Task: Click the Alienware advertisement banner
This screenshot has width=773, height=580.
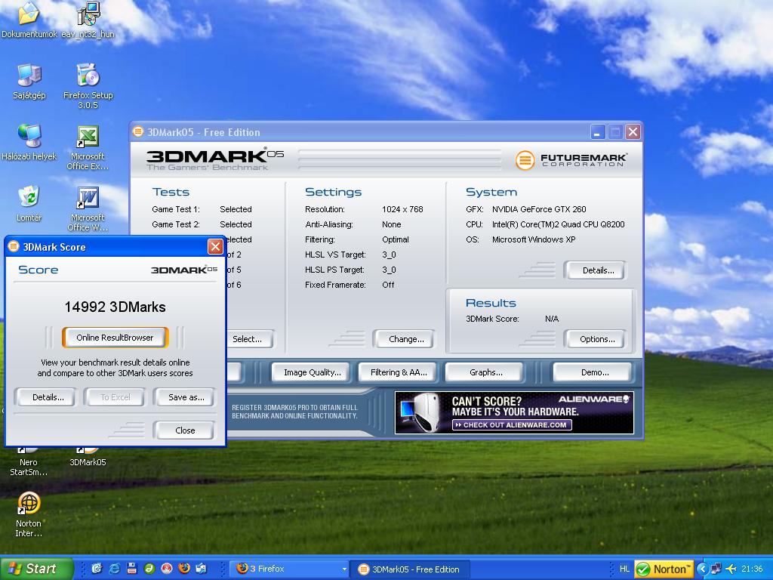Action: 514,413
